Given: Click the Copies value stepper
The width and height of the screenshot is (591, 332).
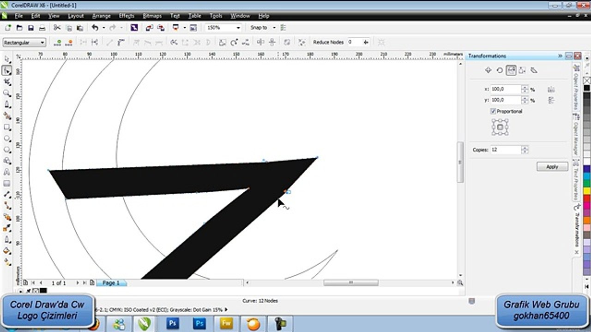Looking at the screenshot, I should click(525, 150).
